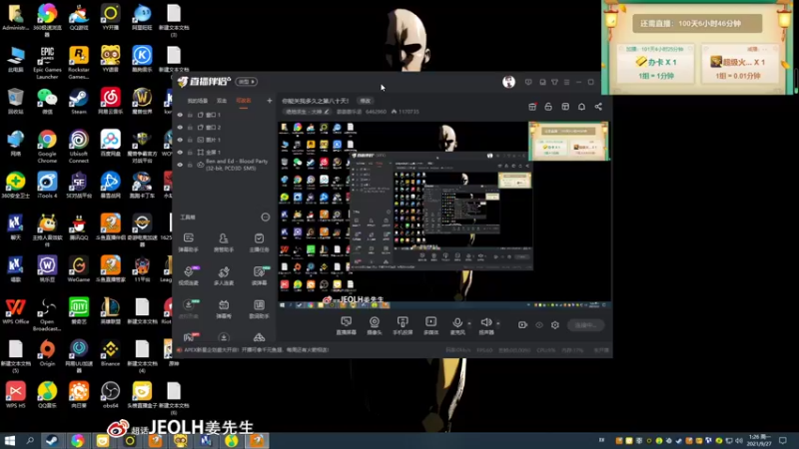Open streaming settings gear

555,325
